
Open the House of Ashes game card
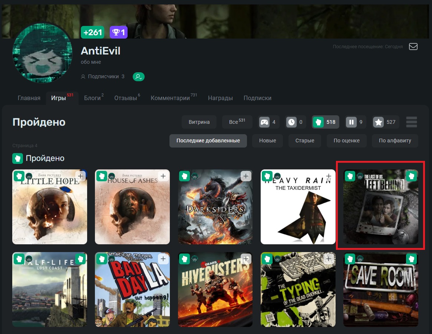(132, 207)
